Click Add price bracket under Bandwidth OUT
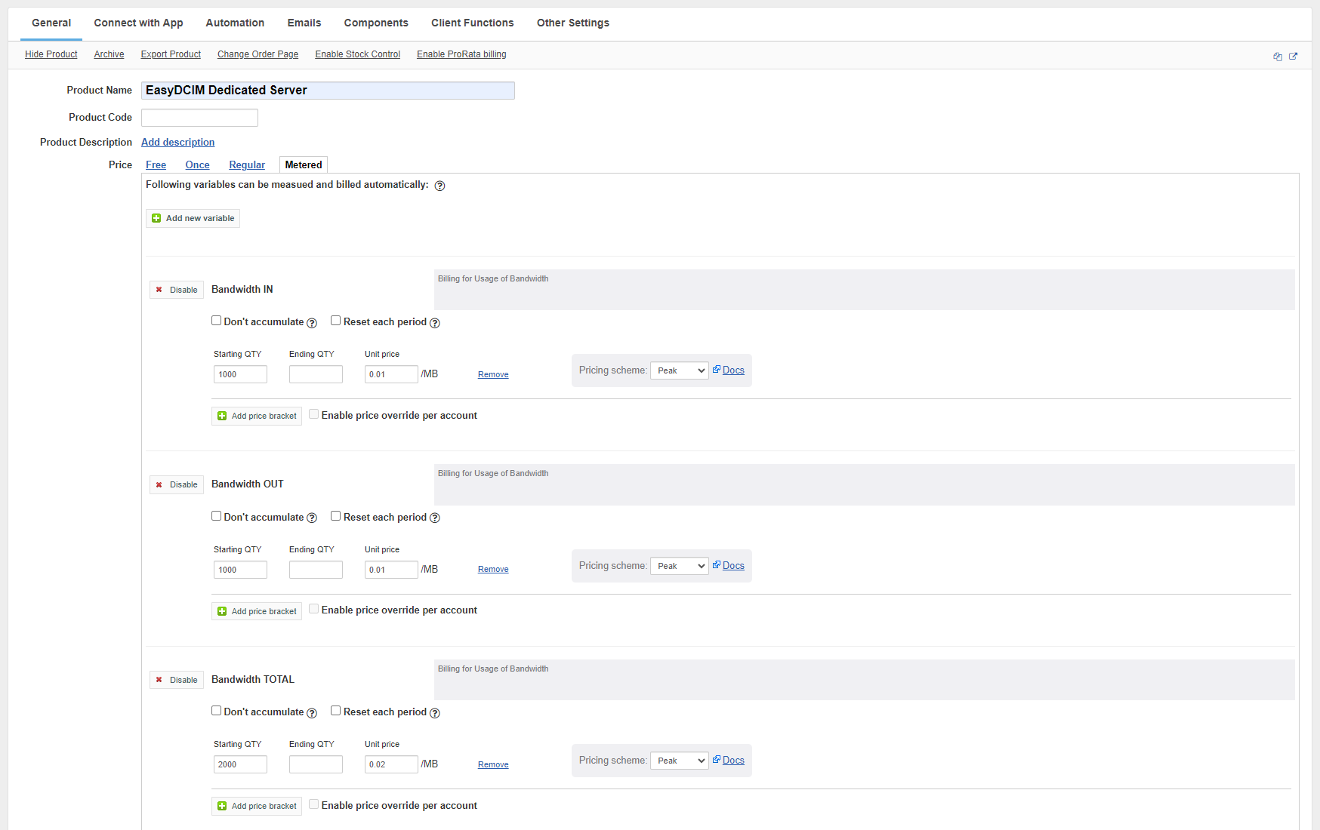1320x830 pixels. [257, 611]
